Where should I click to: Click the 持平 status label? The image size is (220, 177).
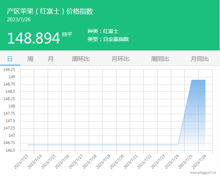pyautogui.click(x=67, y=34)
